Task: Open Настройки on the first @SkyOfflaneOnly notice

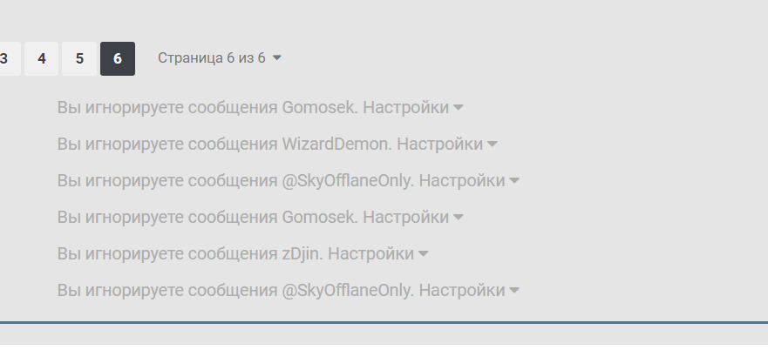Action: pyautogui.click(x=462, y=180)
